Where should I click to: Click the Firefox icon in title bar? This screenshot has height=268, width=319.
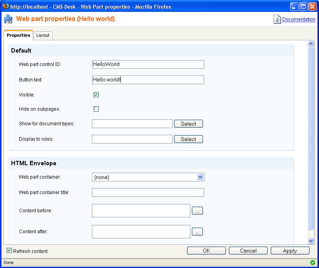point(6,6)
